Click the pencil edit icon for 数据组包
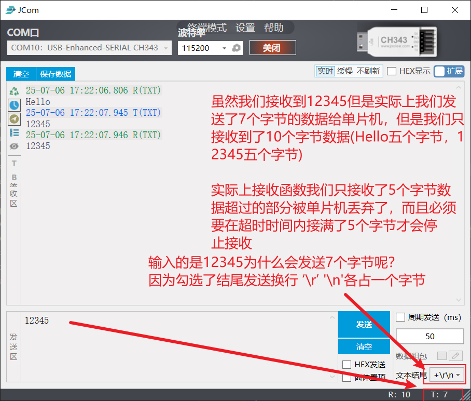471x401 pixels. [455, 356]
